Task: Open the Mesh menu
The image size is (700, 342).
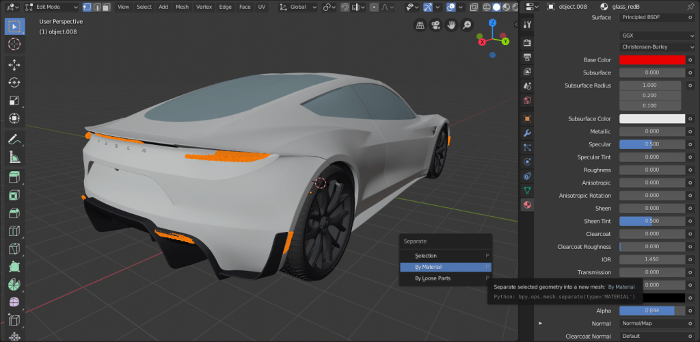Action: pos(182,7)
